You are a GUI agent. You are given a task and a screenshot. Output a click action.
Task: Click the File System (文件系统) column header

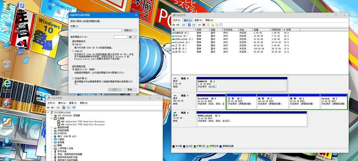[x=230, y=30]
